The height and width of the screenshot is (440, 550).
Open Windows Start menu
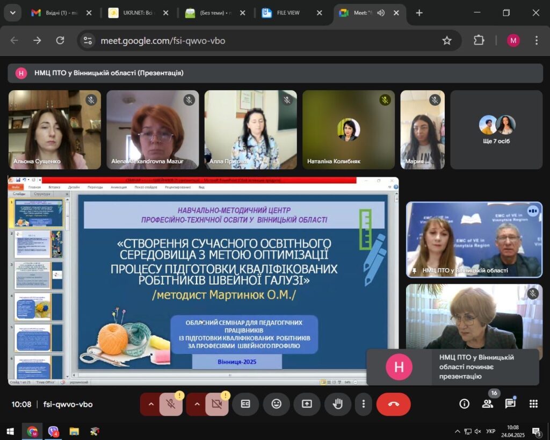coord(10,431)
